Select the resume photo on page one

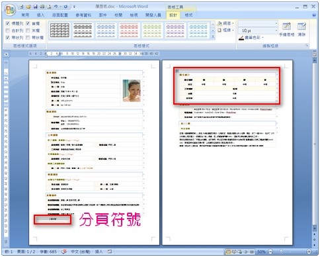tap(132, 91)
